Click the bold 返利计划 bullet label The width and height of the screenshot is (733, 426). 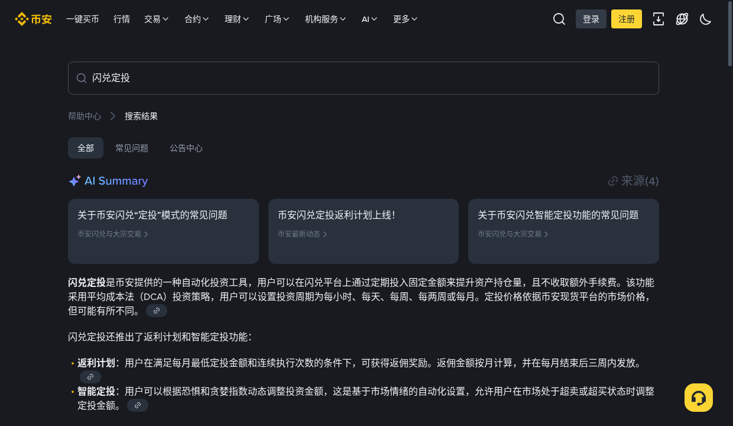96,363
